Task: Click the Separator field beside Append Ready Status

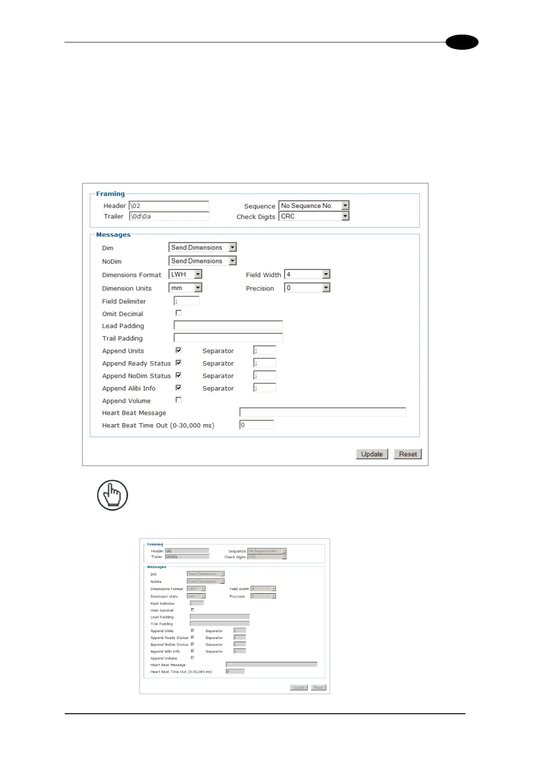Action: point(264,363)
